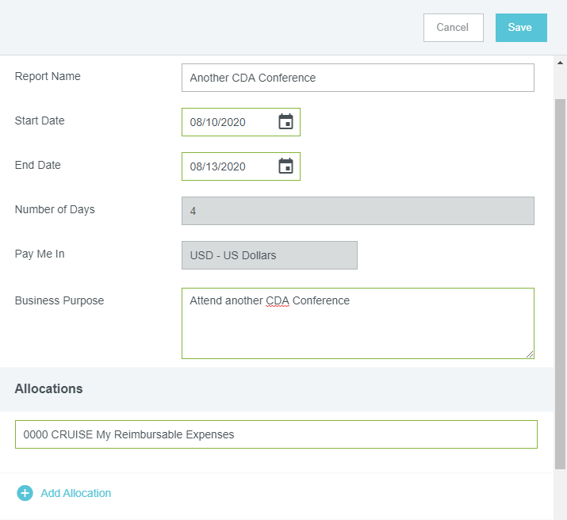Click inside the Business Purpose text area
The image size is (567, 520).
pos(357,329)
